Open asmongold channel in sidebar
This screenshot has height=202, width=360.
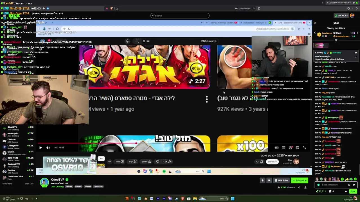pyautogui.click(x=17, y=134)
